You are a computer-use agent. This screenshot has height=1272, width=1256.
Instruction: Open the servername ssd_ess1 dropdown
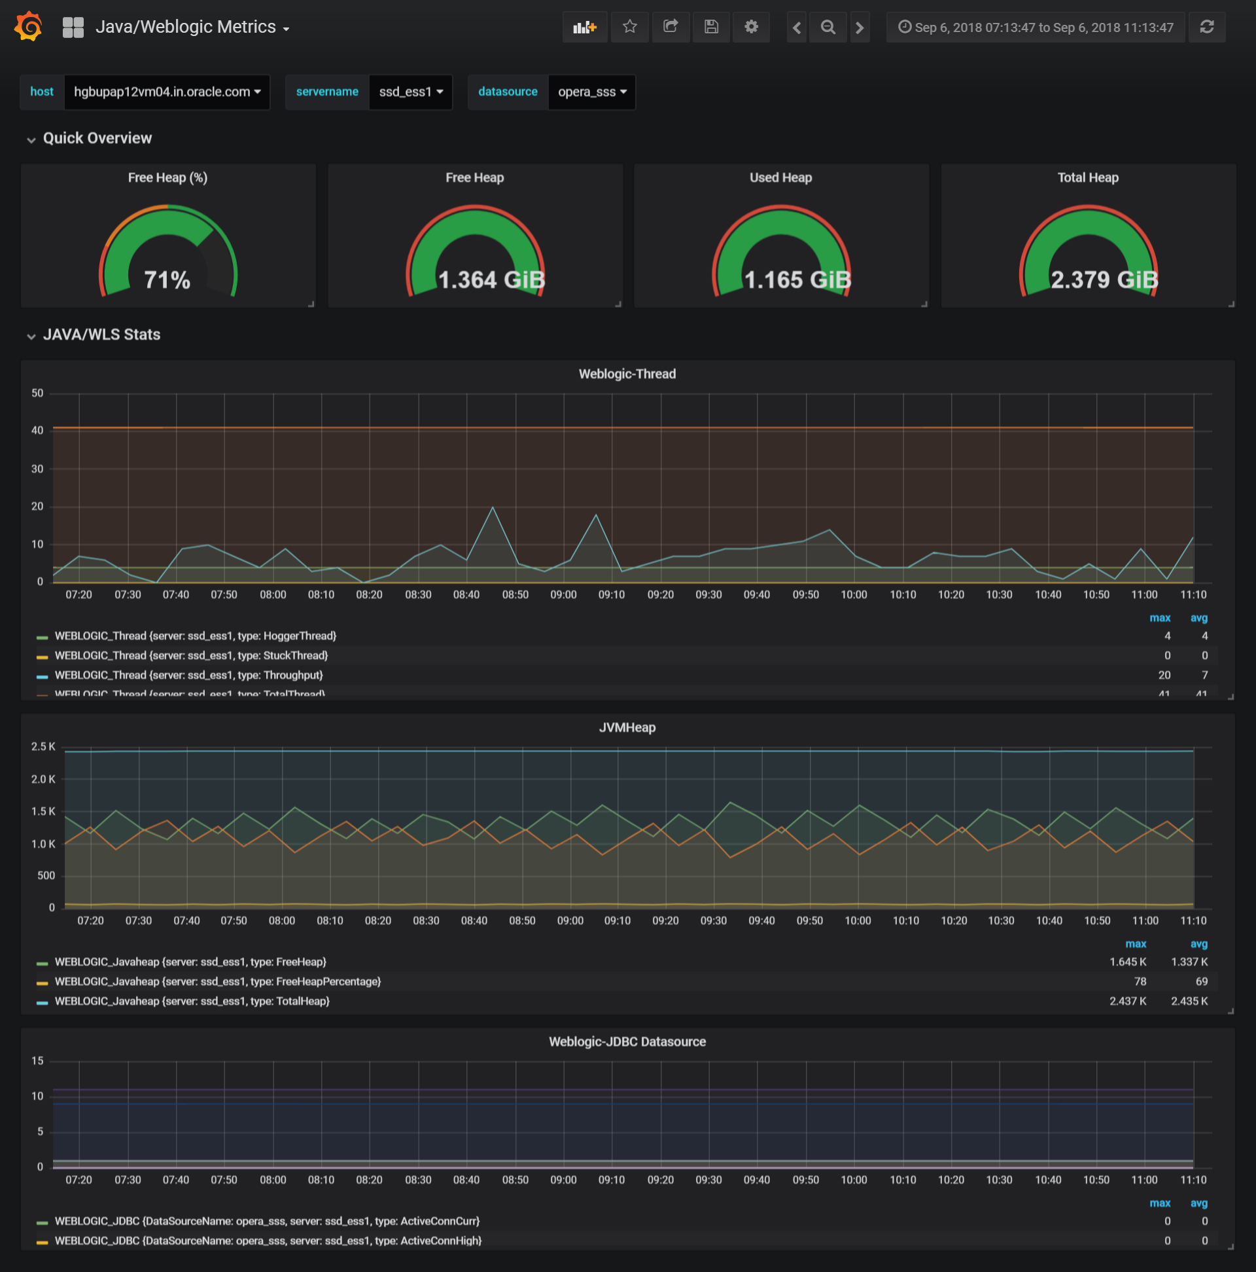pos(411,92)
